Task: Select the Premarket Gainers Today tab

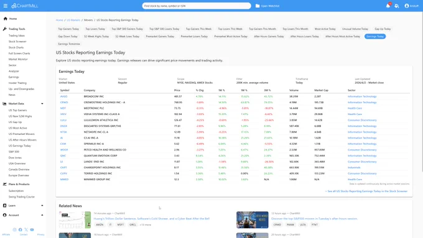Action: click(x=160, y=37)
